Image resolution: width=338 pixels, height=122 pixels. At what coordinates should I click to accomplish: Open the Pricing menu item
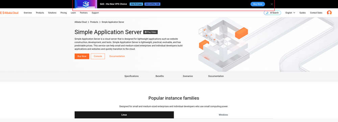pyautogui.click(x=64, y=13)
